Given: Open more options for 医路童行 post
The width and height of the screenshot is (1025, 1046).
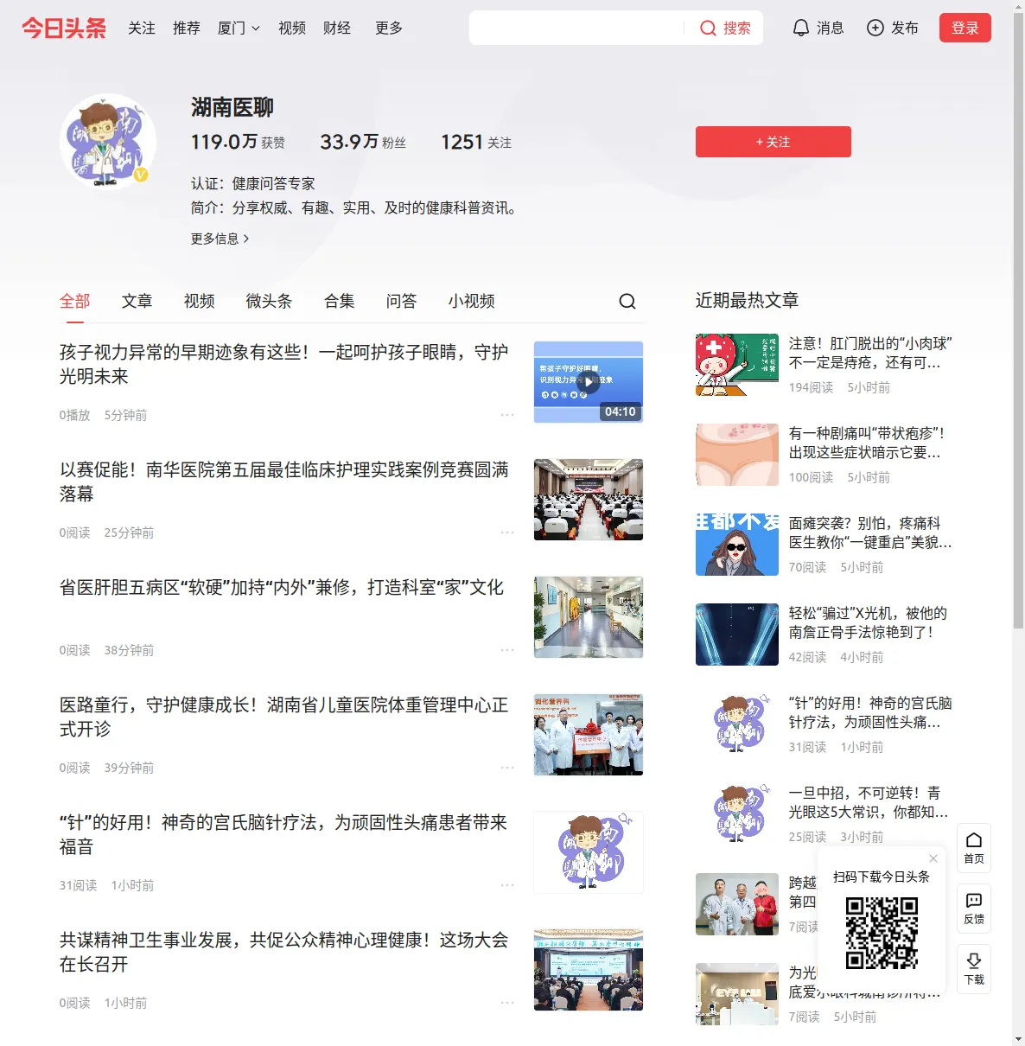Looking at the screenshot, I should point(507,768).
